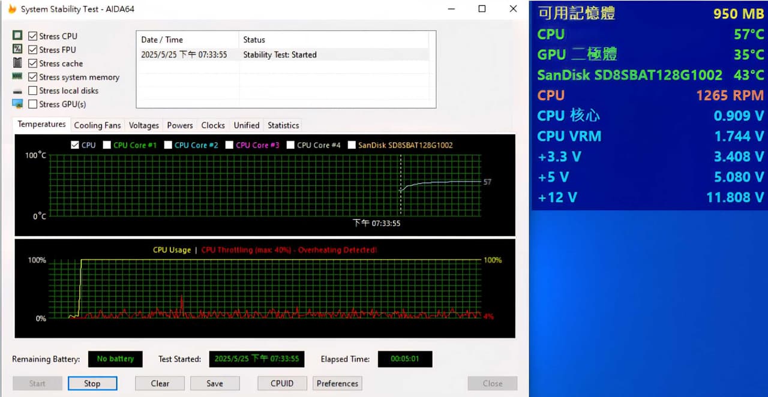Select the Temperatures tab
This screenshot has height=397, width=768.
pyautogui.click(x=41, y=125)
